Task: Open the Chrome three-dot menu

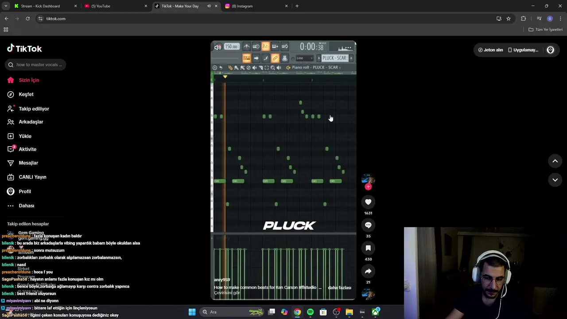Action: 560,19
